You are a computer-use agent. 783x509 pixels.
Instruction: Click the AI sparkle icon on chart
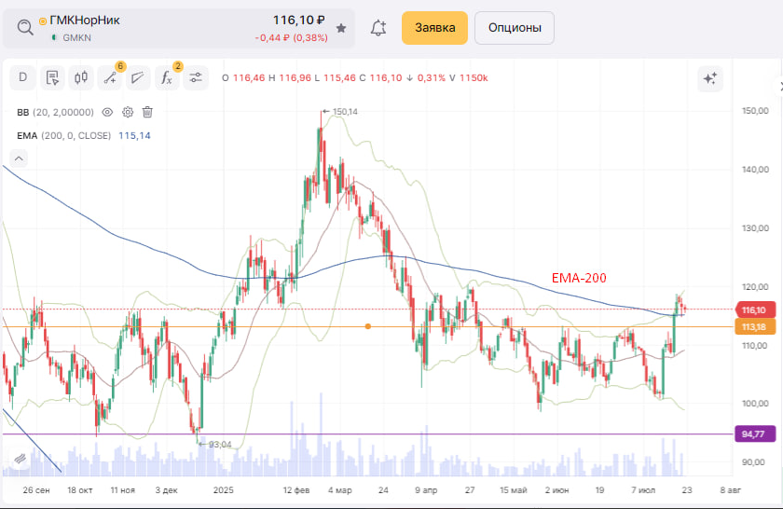pyautogui.click(x=709, y=78)
